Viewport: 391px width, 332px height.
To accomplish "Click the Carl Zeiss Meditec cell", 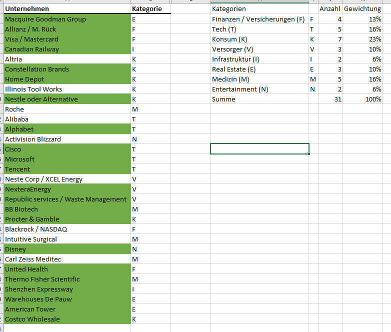I will [67, 259].
